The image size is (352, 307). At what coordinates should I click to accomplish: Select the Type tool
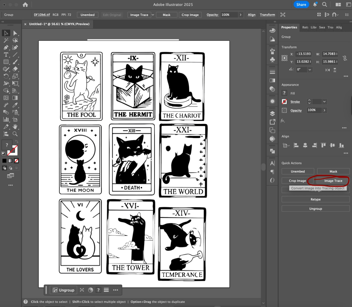click(x=6, y=55)
